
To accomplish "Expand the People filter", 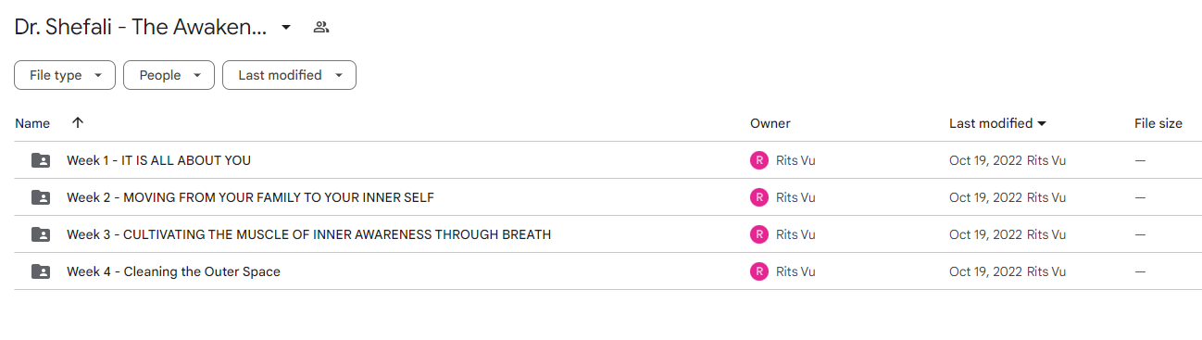I will pos(169,75).
